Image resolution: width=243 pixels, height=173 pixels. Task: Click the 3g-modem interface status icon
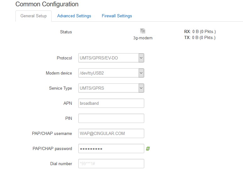pos(143,31)
